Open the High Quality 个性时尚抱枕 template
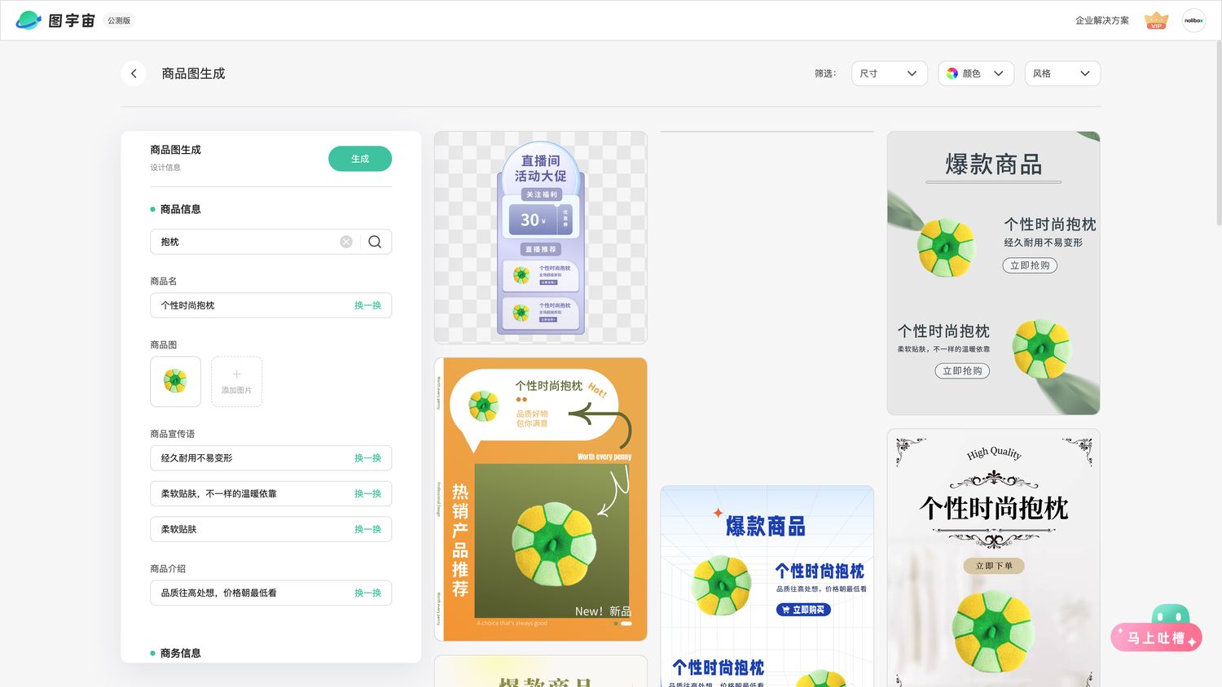Screen dimensions: 1222x687 (x=994, y=558)
